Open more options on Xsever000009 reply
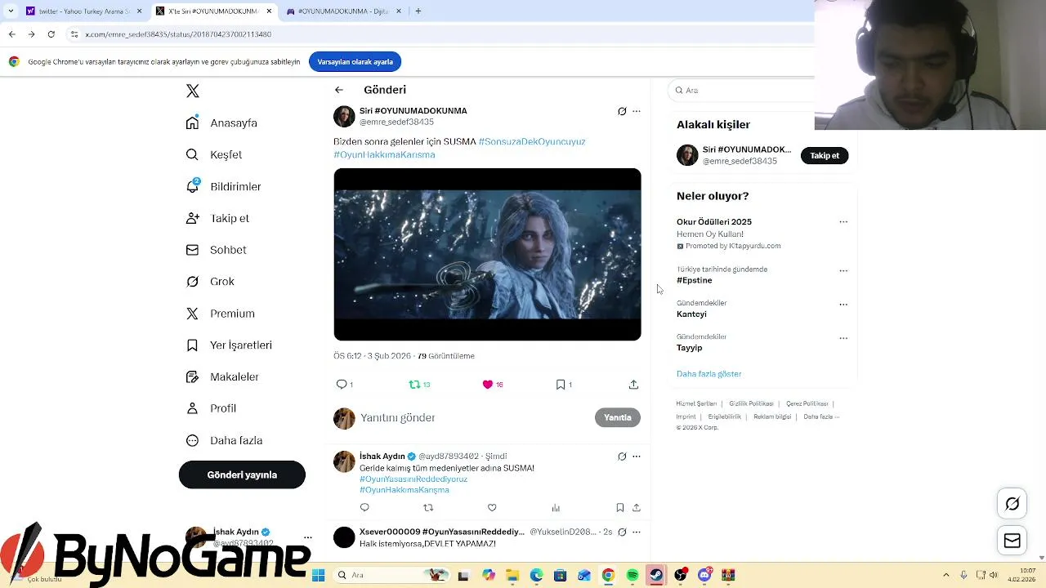 click(637, 532)
